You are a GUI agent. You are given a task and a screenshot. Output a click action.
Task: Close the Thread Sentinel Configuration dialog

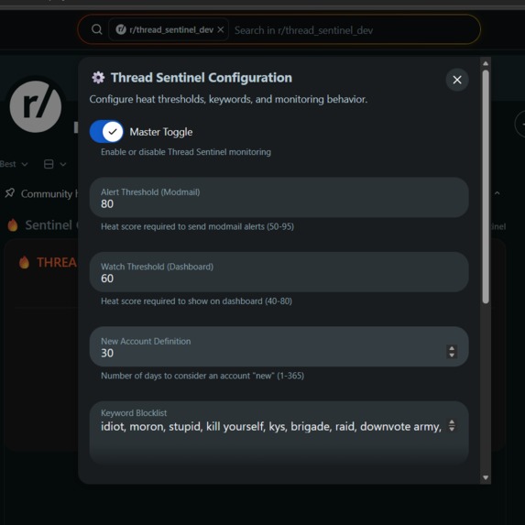point(457,80)
